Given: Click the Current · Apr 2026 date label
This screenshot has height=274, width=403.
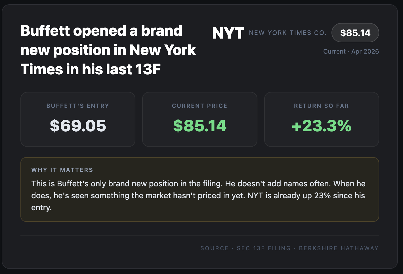Looking at the screenshot, I should coord(351,51).
